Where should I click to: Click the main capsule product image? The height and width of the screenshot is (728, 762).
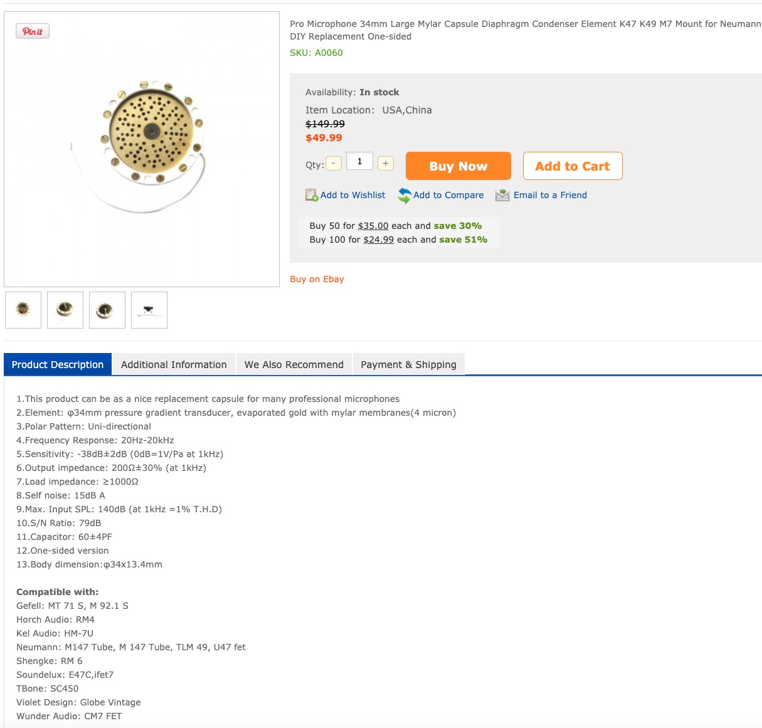pyautogui.click(x=142, y=149)
